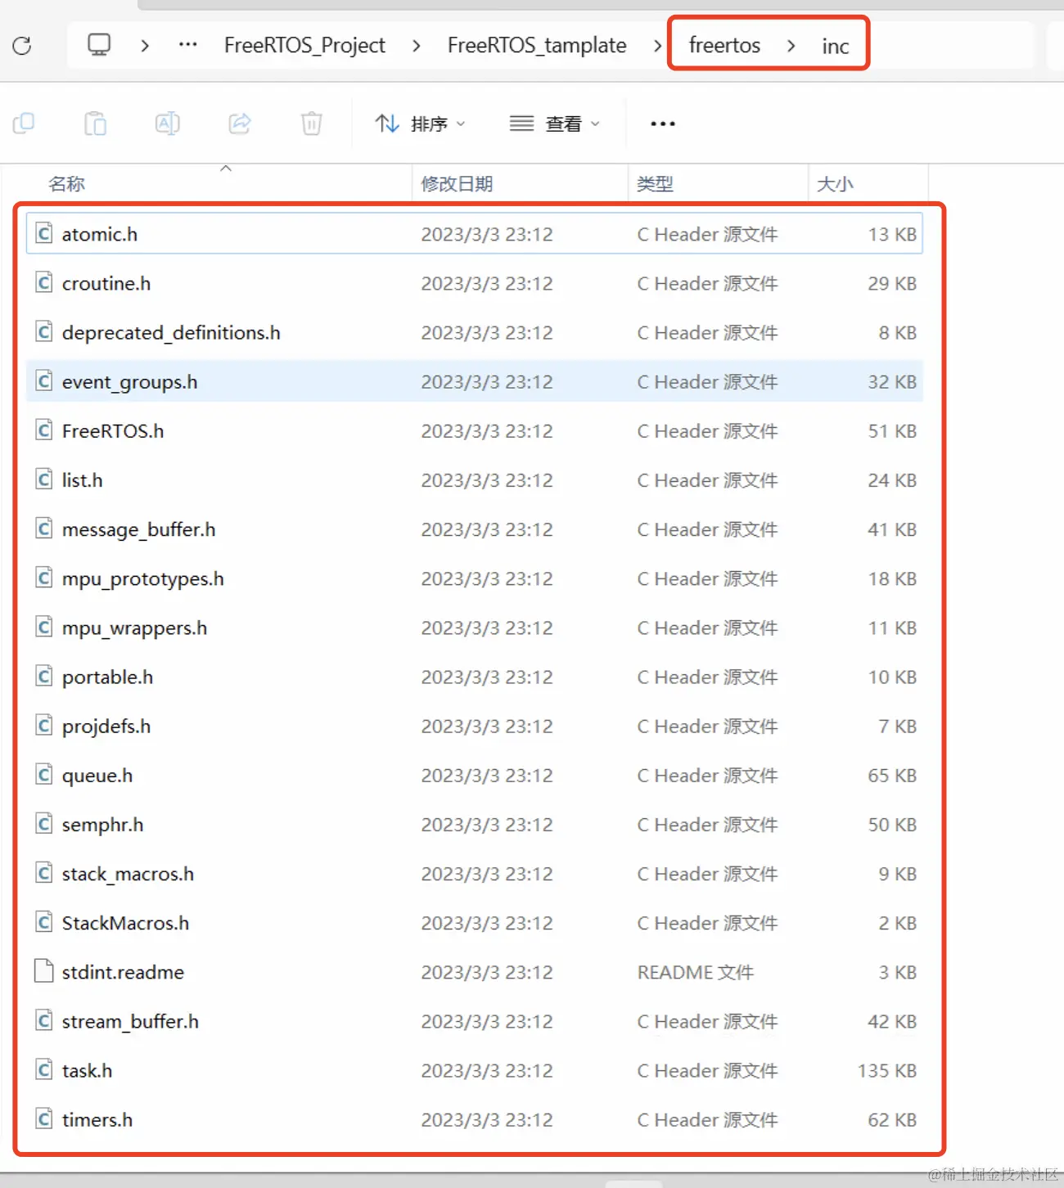Sort by the 大小 column header
The width and height of the screenshot is (1064, 1188).
coord(835,184)
